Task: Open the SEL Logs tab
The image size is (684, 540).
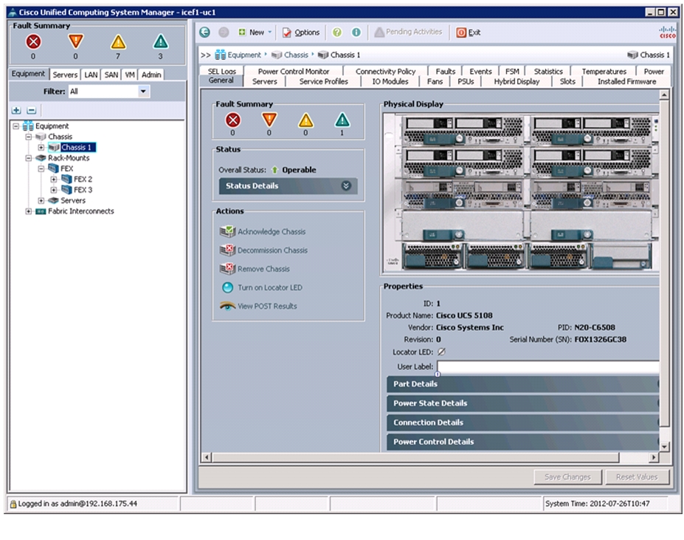Action: [221, 71]
